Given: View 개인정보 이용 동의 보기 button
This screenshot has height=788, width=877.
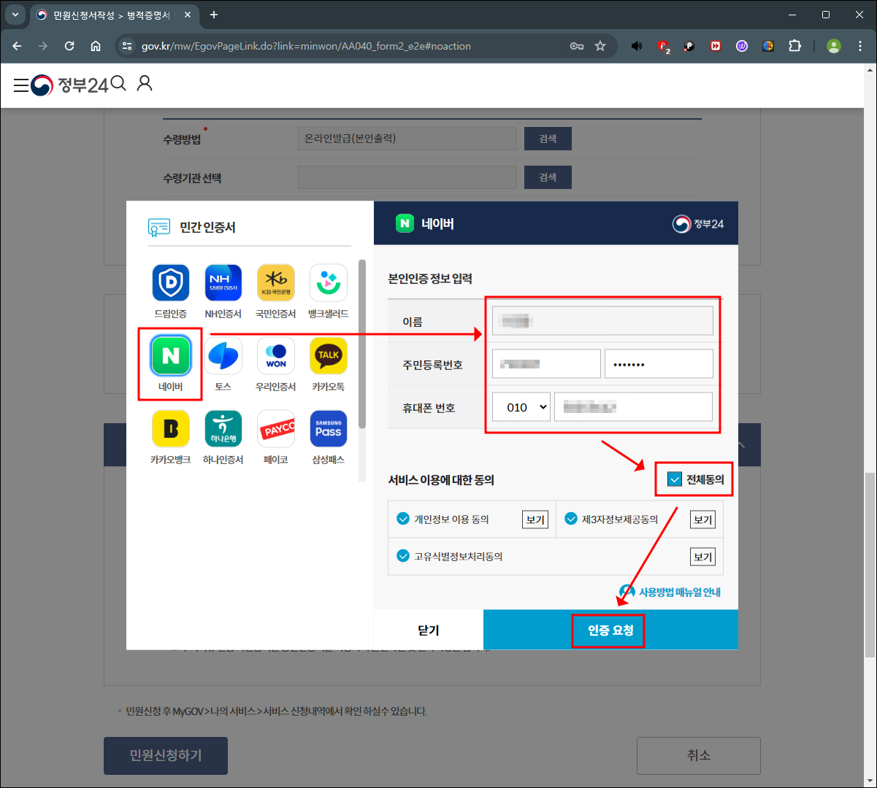Looking at the screenshot, I should pyautogui.click(x=535, y=519).
